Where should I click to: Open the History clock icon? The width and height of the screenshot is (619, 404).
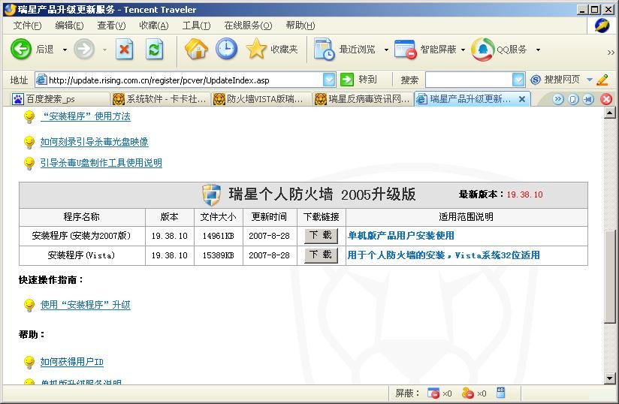[227, 49]
